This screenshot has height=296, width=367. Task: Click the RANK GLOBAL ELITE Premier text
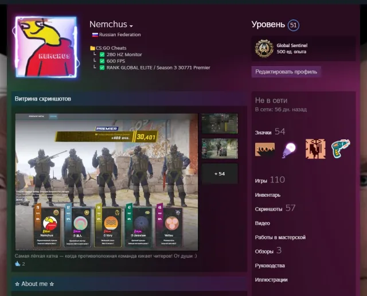click(x=158, y=68)
